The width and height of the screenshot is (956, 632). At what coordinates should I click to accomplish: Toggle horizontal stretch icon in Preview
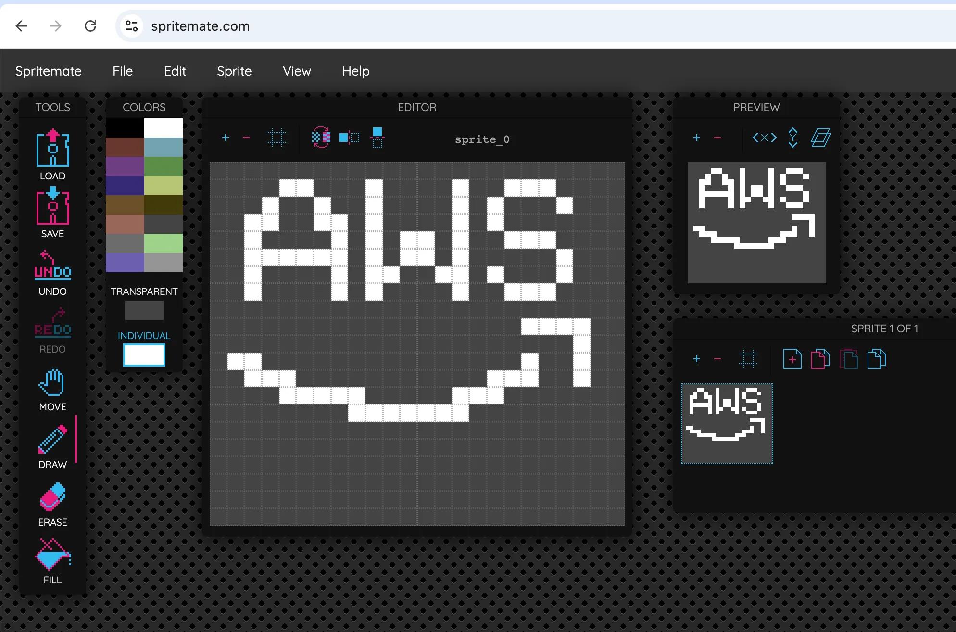point(765,138)
